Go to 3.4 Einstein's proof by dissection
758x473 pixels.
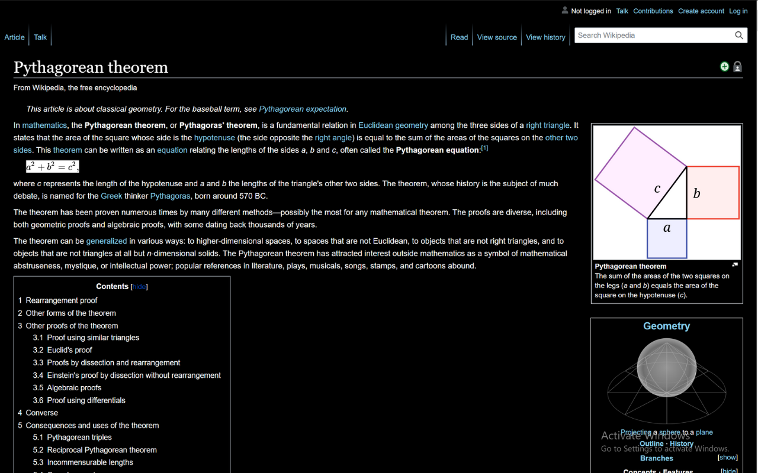127,375
